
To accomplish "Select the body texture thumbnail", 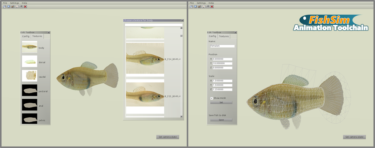I will point(29,47).
